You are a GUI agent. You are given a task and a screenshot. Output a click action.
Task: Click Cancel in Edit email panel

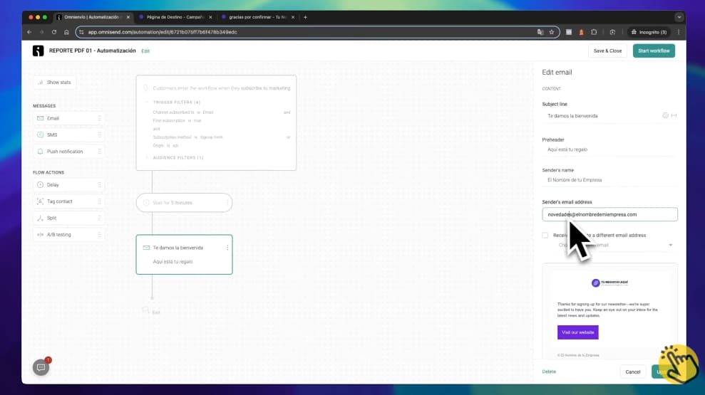coord(632,372)
